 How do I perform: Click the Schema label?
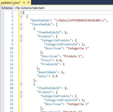(7, 8)
